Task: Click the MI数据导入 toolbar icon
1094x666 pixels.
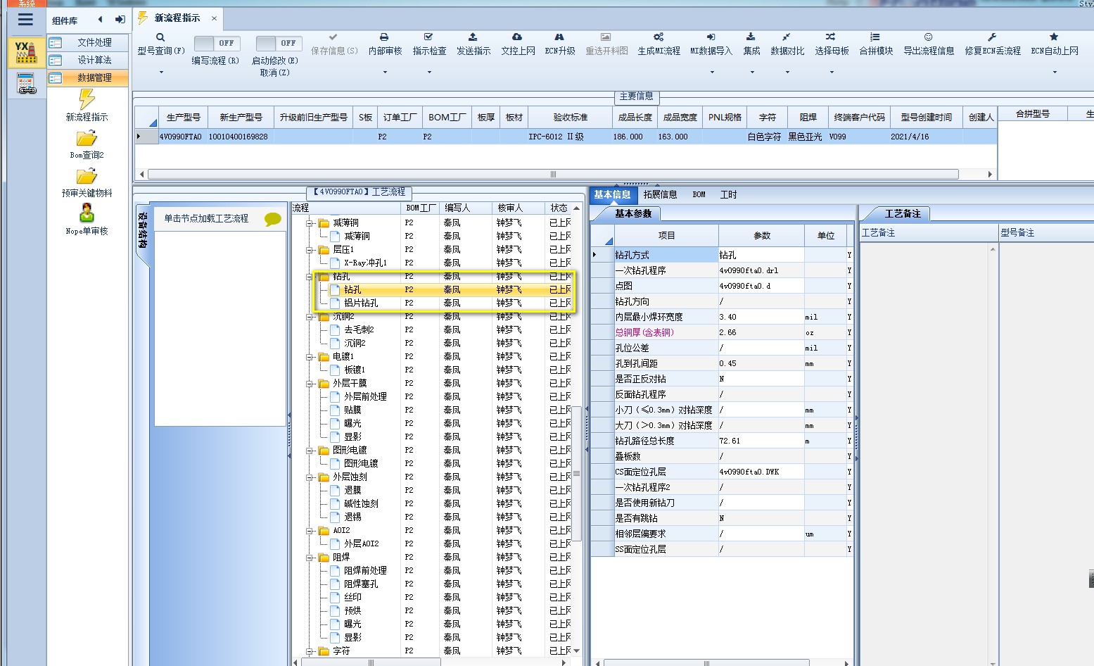Action: [711, 37]
